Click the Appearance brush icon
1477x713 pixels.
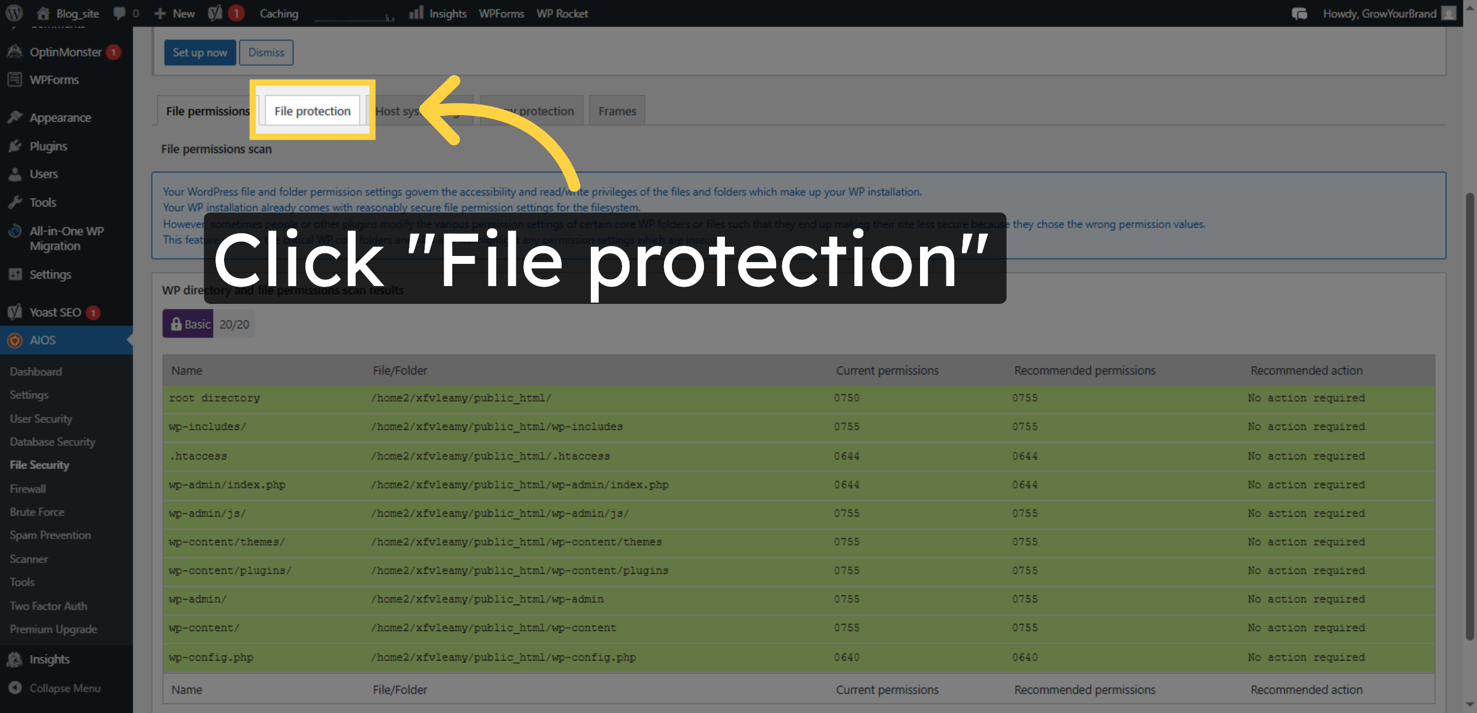pyautogui.click(x=15, y=117)
